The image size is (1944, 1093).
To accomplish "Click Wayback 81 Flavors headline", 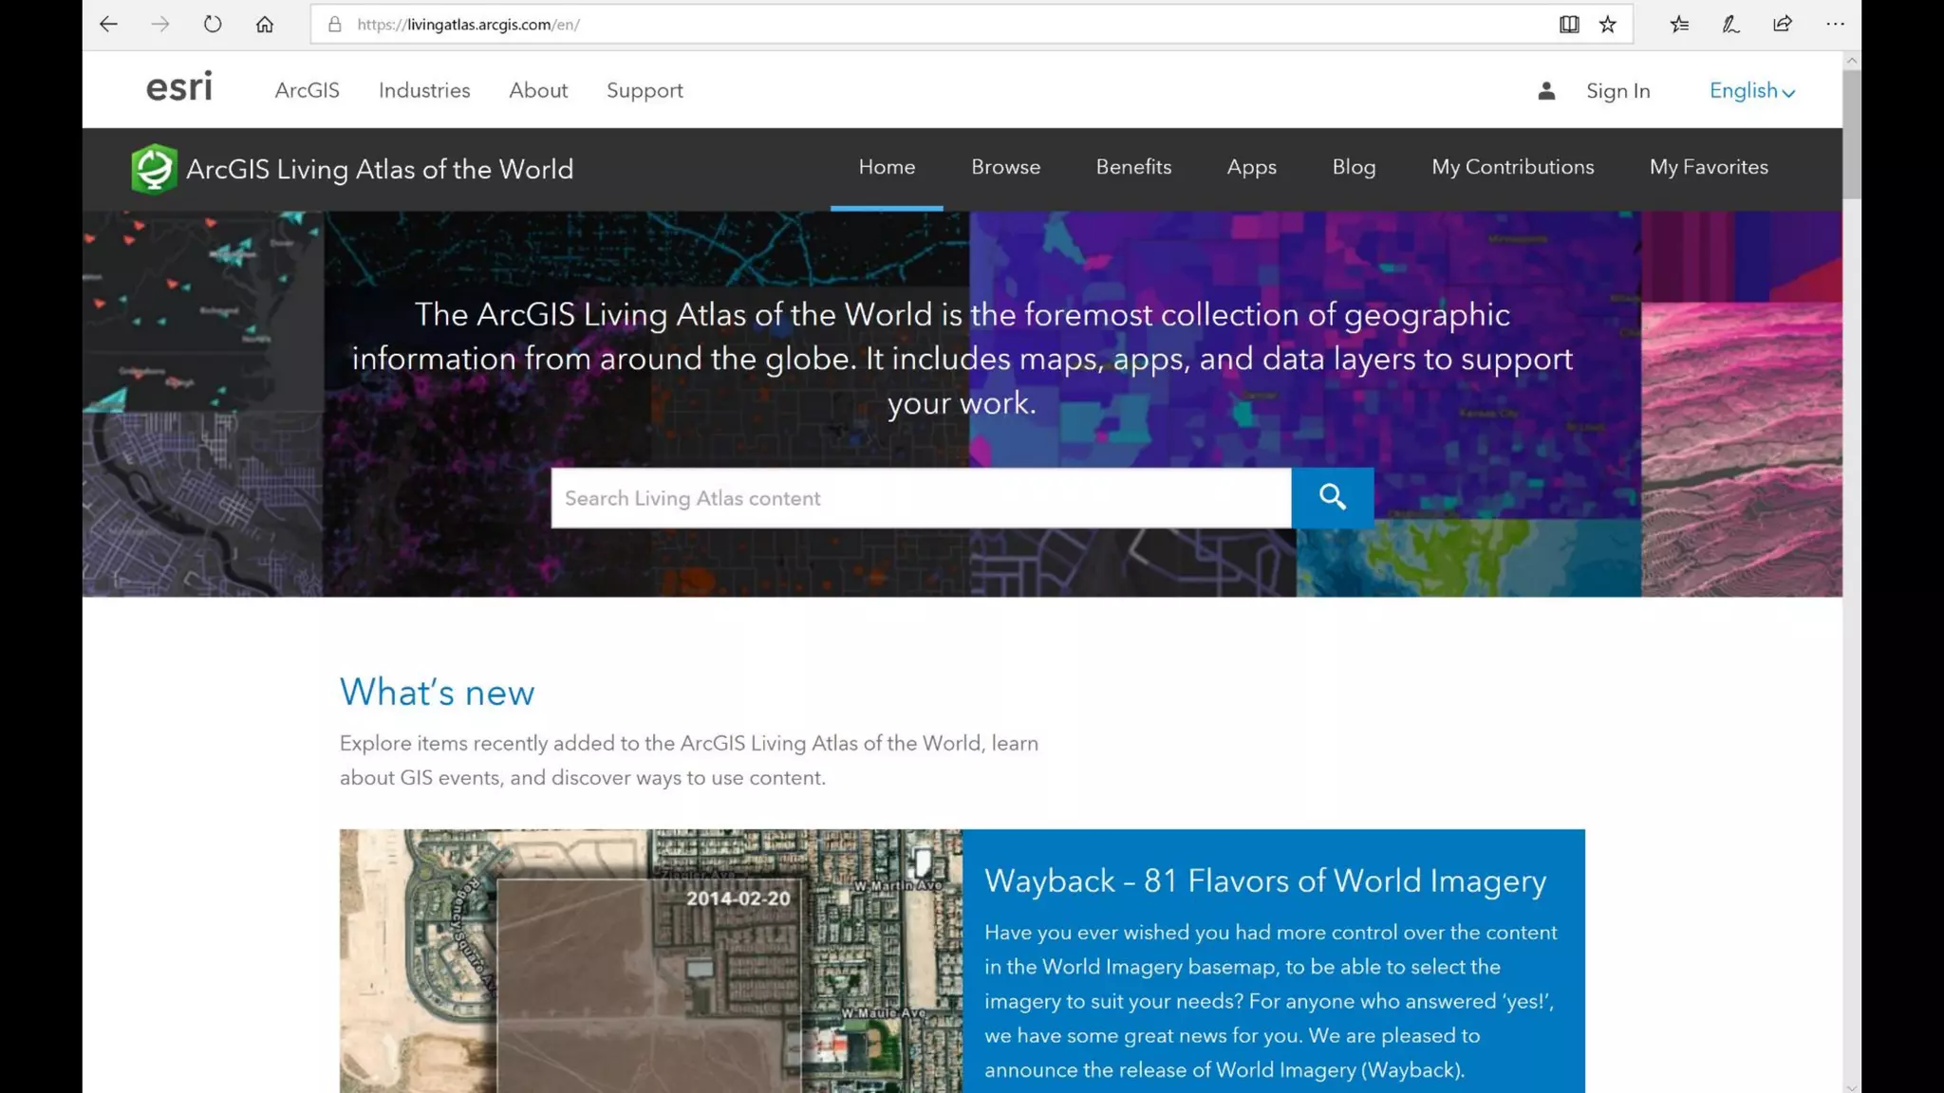I will click(x=1264, y=880).
